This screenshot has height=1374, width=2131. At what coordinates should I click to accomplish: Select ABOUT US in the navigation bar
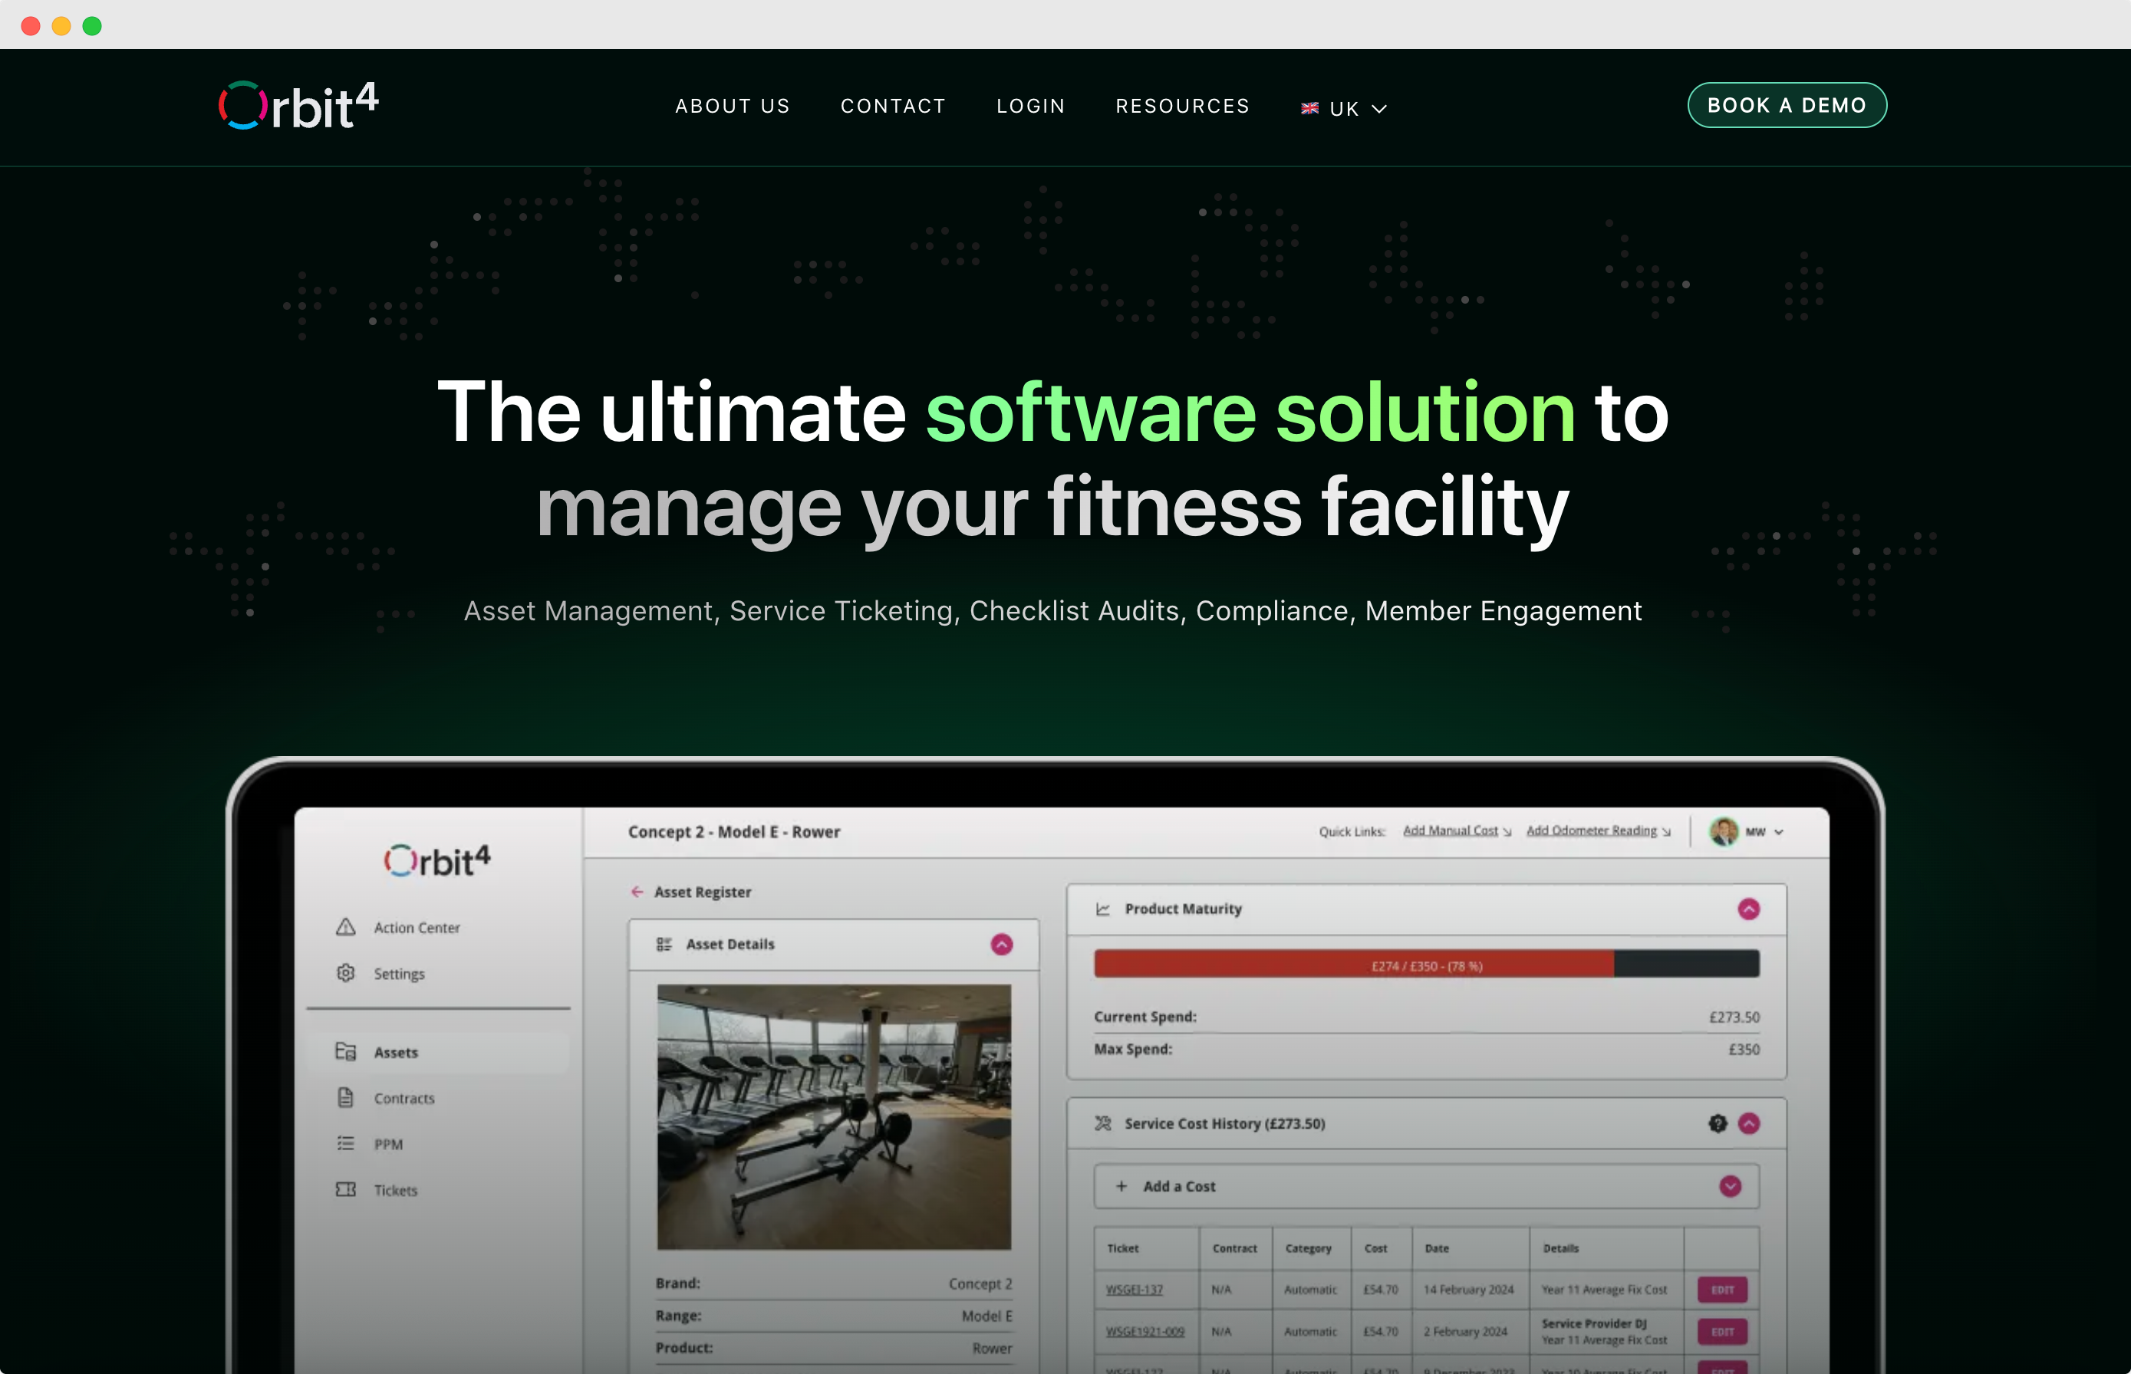(733, 106)
